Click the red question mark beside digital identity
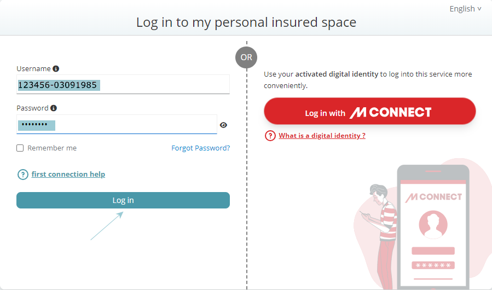This screenshot has width=492, height=290. (270, 136)
